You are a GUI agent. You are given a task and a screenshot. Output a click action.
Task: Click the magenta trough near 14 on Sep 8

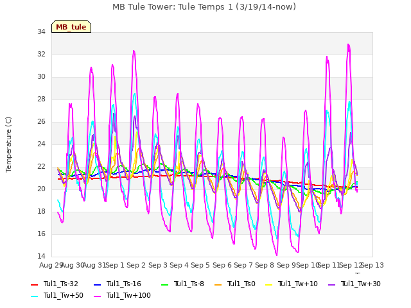(277, 255)
